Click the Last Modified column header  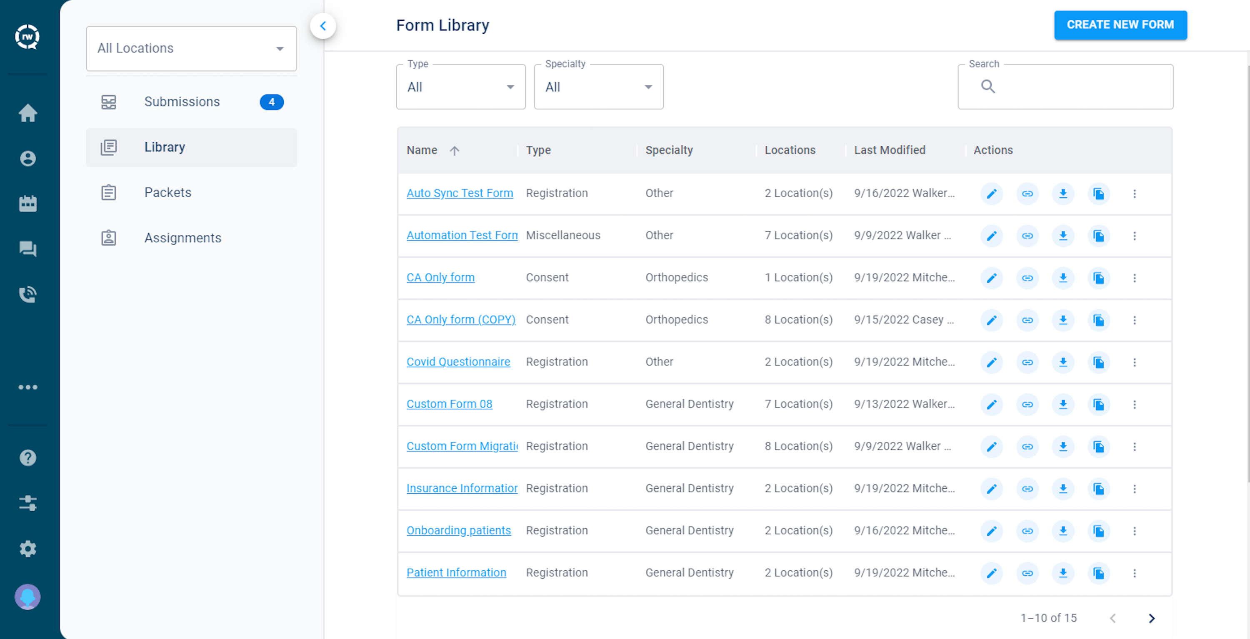click(x=890, y=150)
